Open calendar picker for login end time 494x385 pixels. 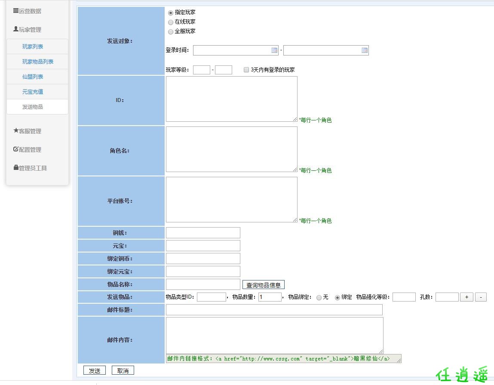pyautogui.click(x=365, y=50)
